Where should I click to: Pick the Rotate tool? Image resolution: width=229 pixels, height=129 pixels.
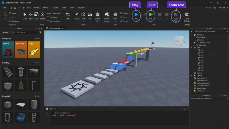coord(42,16)
